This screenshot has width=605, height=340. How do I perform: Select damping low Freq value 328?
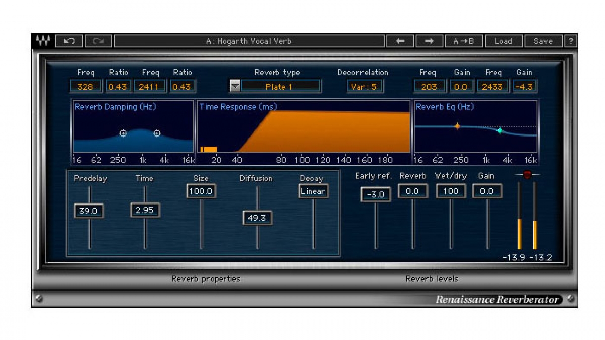pyautogui.click(x=86, y=86)
